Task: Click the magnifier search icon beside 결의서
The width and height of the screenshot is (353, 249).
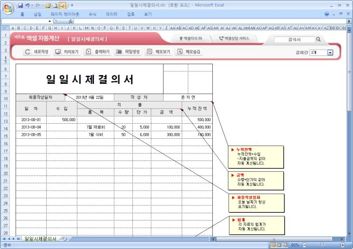Action: [x=318, y=39]
